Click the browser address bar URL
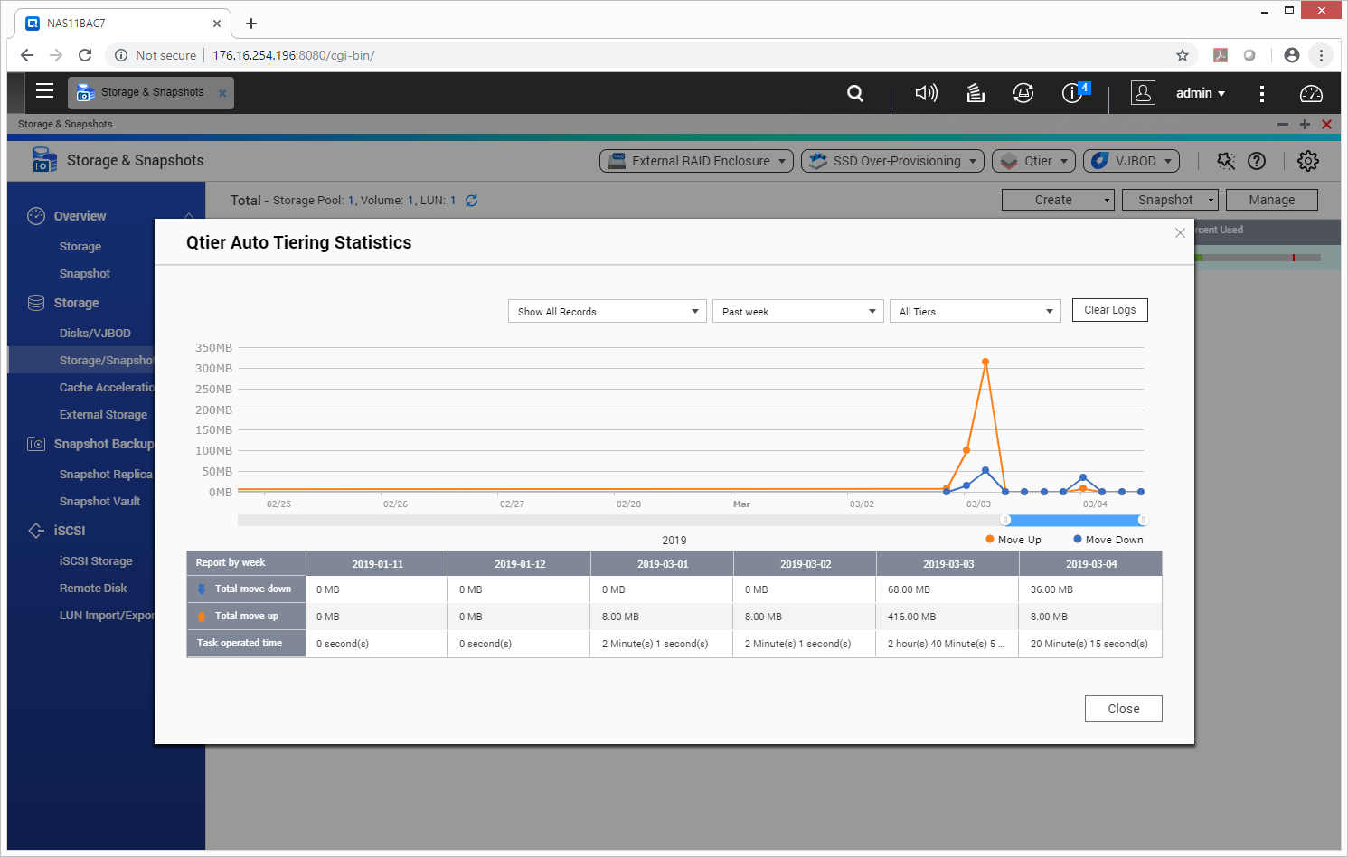The height and width of the screenshot is (857, 1348). point(293,55)
